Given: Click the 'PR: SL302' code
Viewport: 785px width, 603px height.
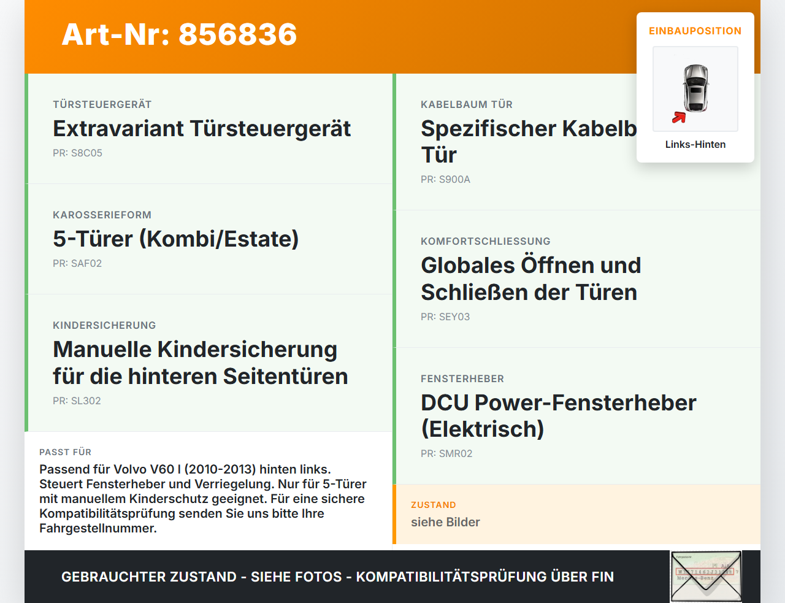Looking at the screenshot, I should (77, 401).
